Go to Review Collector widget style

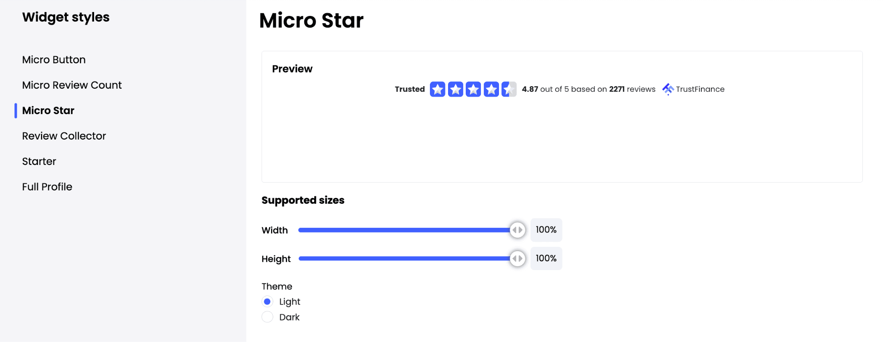pyautogui.click(x=64, y=136)
